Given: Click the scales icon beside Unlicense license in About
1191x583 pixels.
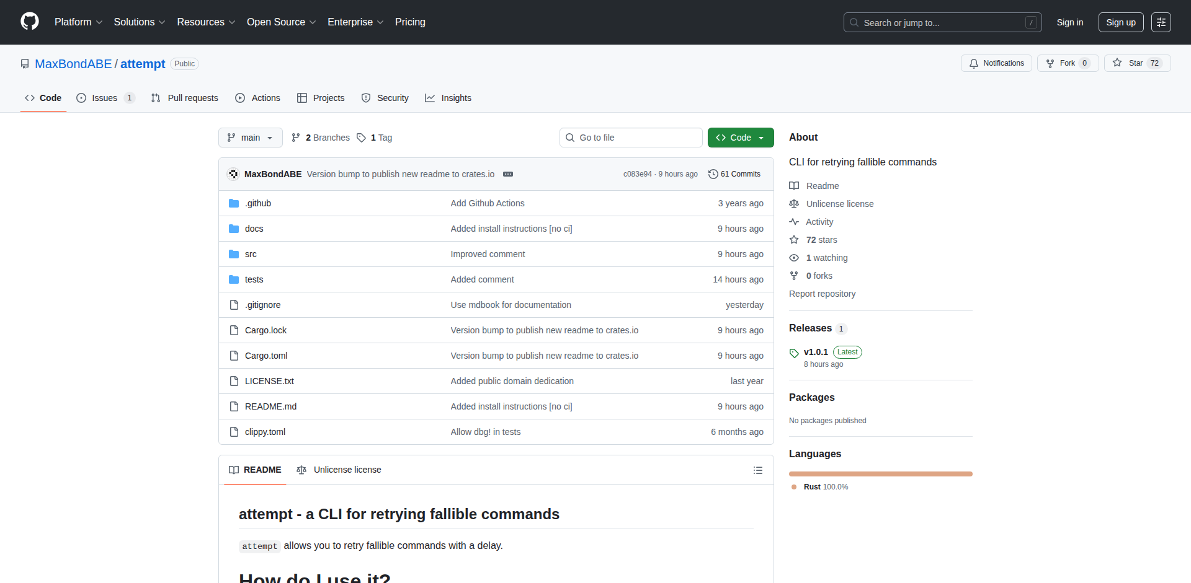Looking at the screenshot, I should (794, 204).
